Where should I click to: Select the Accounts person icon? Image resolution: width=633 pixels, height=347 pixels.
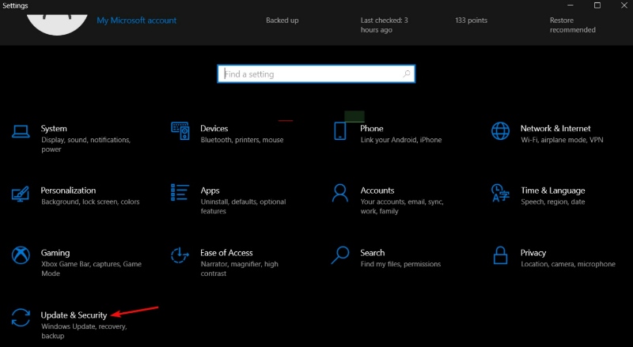[340, 193]
